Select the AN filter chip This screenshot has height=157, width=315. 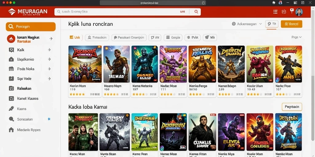[155, 37]
